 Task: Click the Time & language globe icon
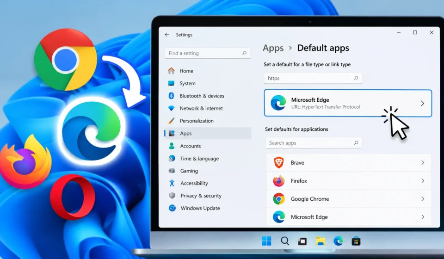coord(172,159)
